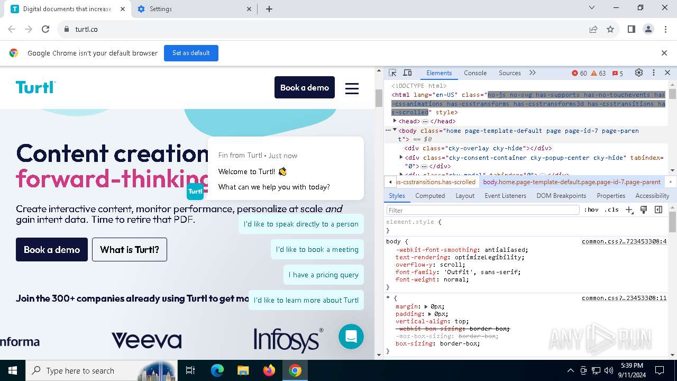677x381 pixels.
Task: Open the Accessibility tab
Action: click(x=652, y=196)
